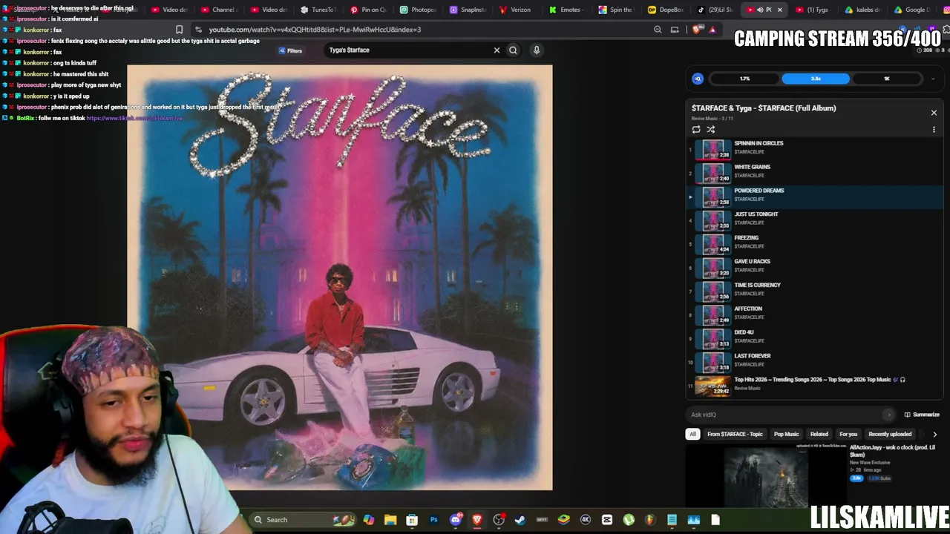Select POWDERED DREAMS in playlist
This screenshot has width=950, height=534.
coord(814,196)
